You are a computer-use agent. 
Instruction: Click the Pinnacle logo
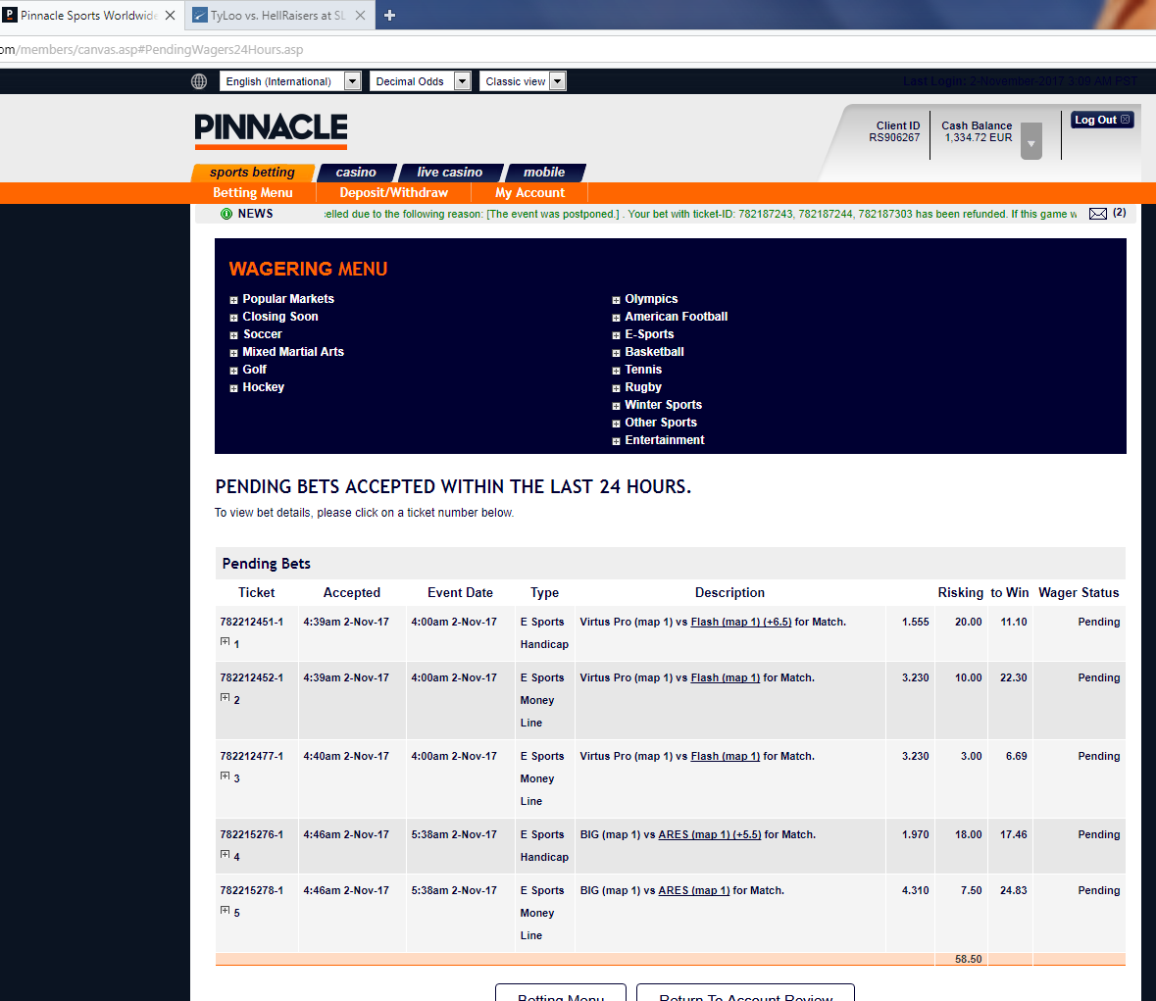point(271,129)
